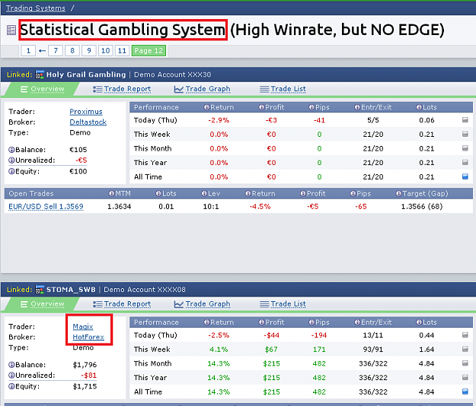The width and height of the screenshot is (476, 406).
Task: Go to page 8
Action: tap(72, 51)
